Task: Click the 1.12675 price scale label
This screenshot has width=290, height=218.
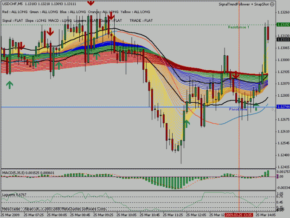Action: (284, 119)
